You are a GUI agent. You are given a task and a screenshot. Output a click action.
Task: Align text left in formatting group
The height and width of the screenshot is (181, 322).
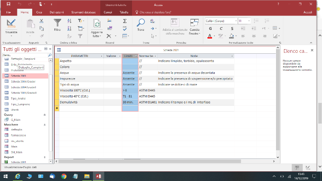tap(243, 36)
